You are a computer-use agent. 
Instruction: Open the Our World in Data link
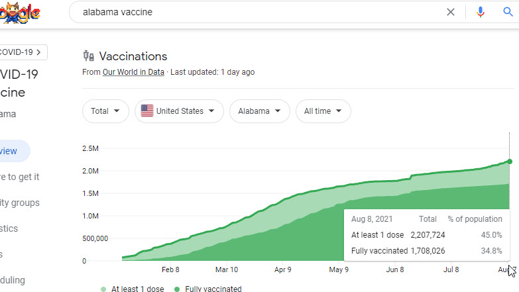tap(133, 72)
